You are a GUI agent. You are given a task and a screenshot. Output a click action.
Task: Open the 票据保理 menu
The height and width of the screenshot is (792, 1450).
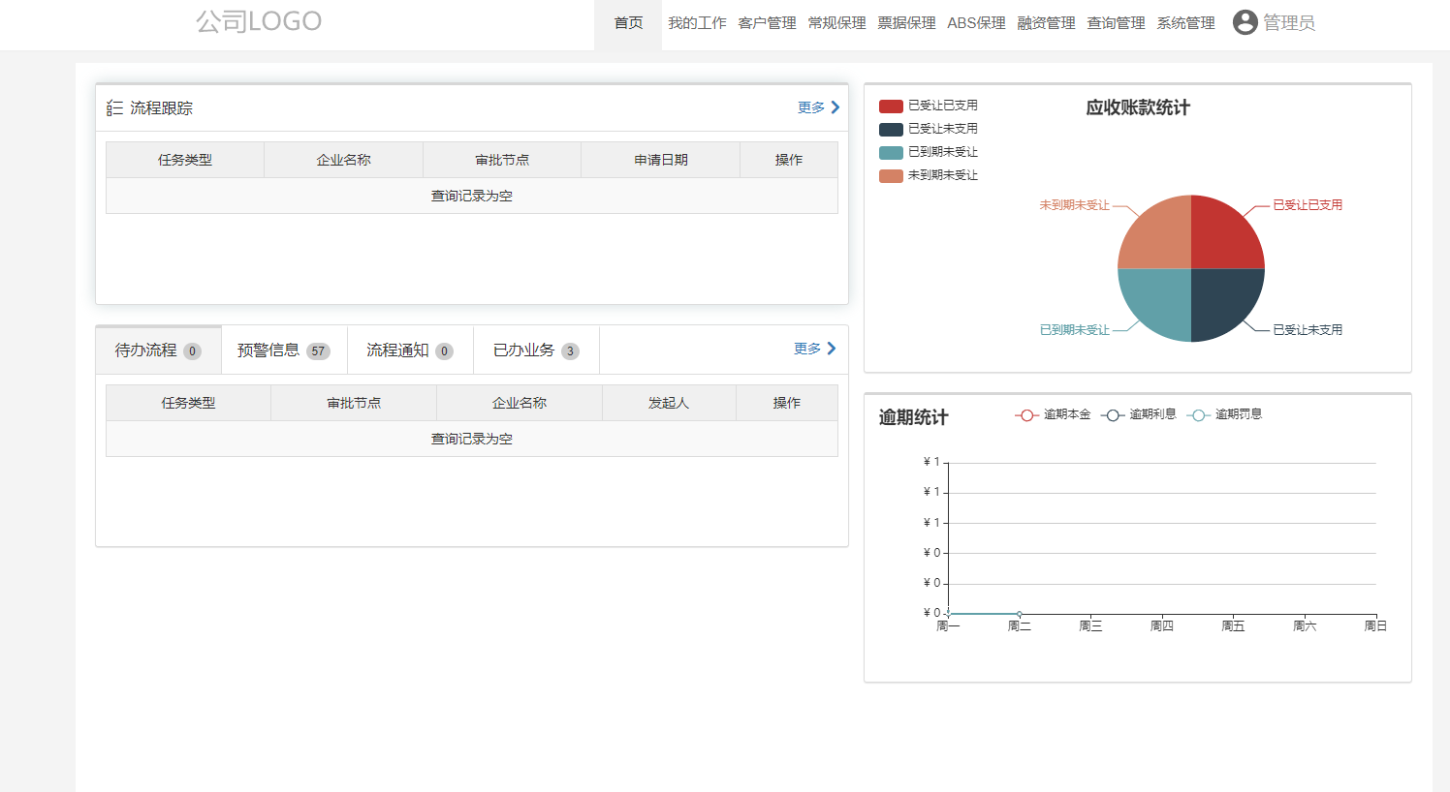pyautogui.click(x=906, y=23)
